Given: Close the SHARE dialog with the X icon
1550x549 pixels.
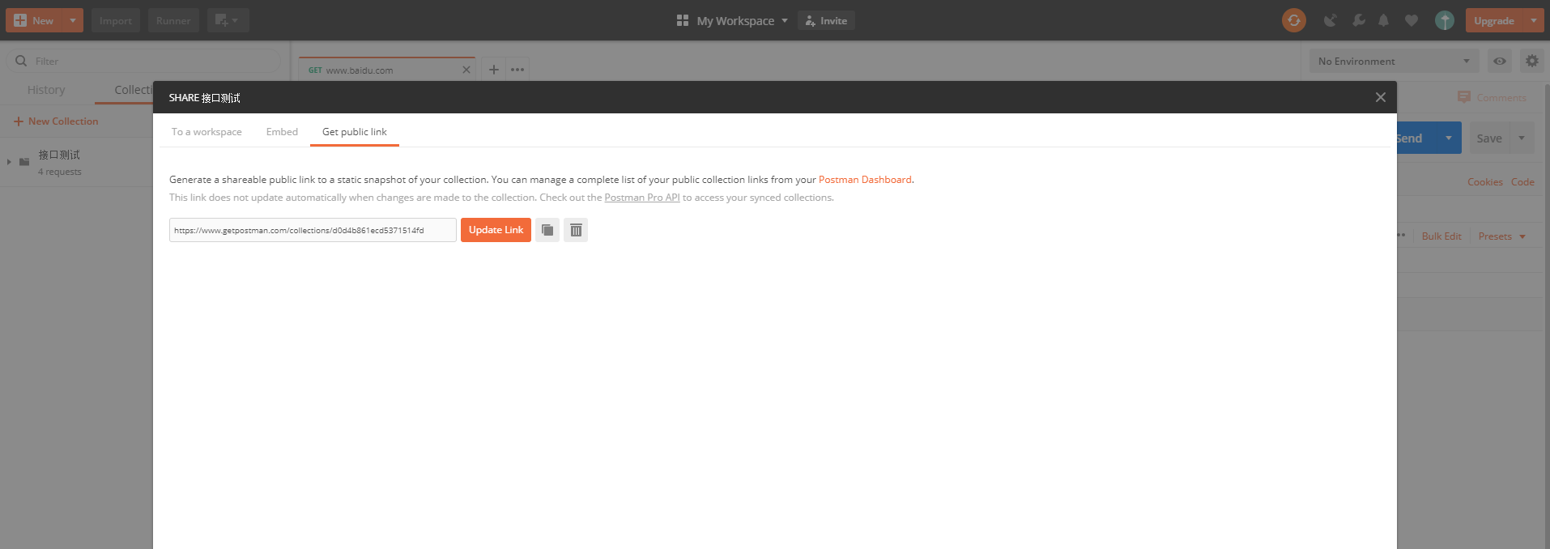Looking at the screenshot, I should click(1381, 97).
